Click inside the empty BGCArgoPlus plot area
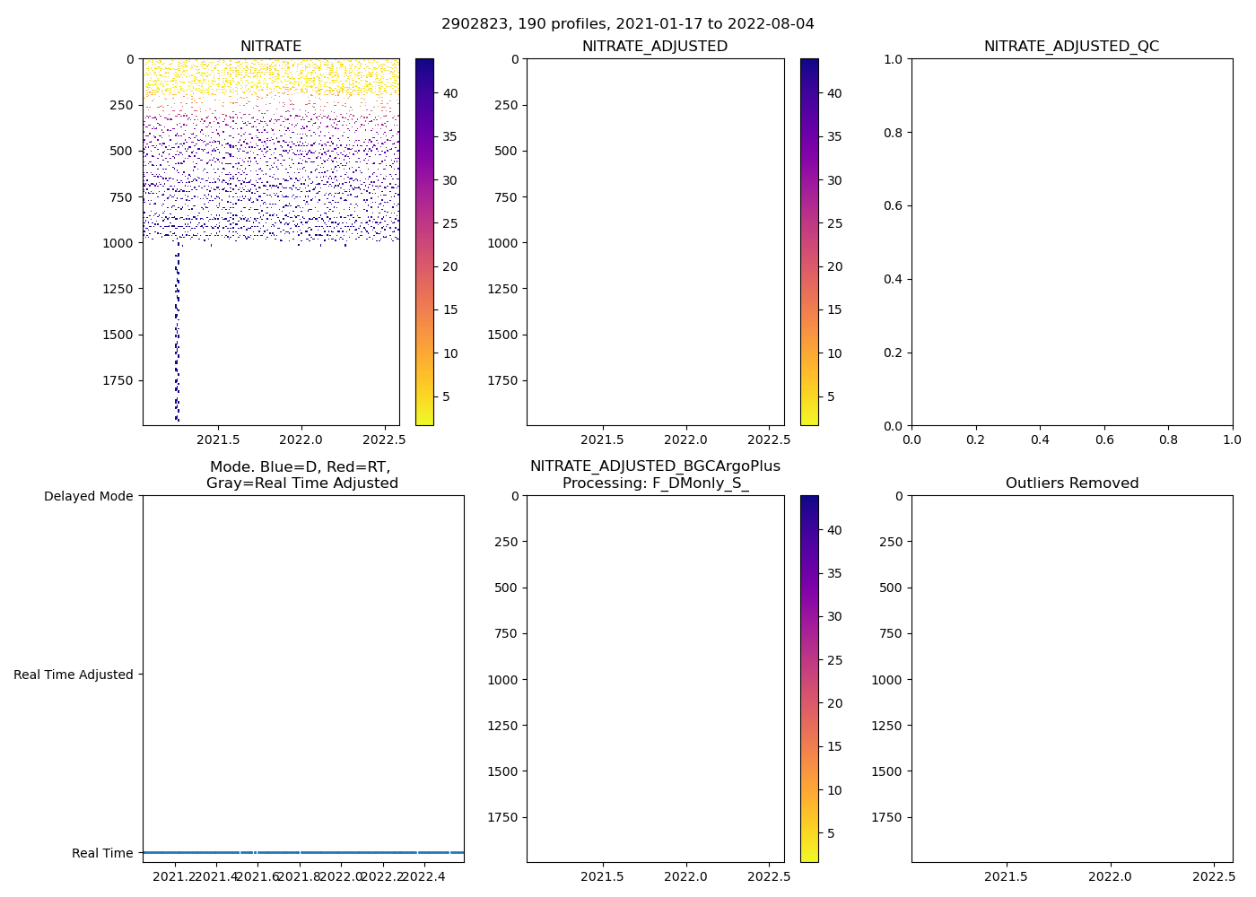Screen dimensions: 1256x897 655,679
